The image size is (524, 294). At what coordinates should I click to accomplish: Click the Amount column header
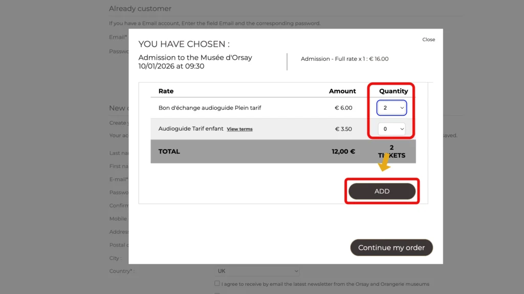click(342, 91)
